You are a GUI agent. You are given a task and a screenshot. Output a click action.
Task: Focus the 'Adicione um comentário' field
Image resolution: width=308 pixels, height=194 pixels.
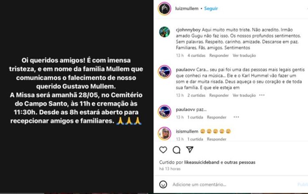coord(199,184)
